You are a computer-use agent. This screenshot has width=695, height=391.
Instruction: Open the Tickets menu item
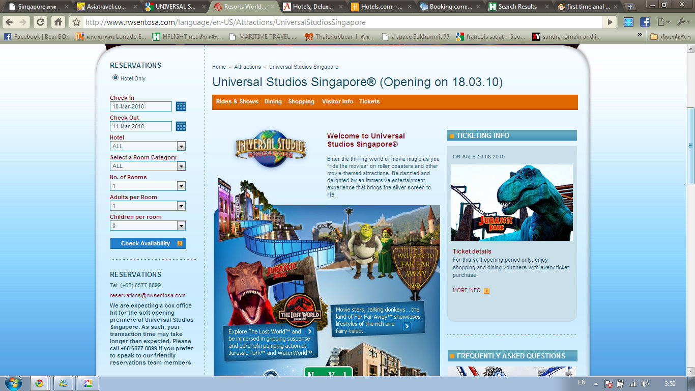369,101
